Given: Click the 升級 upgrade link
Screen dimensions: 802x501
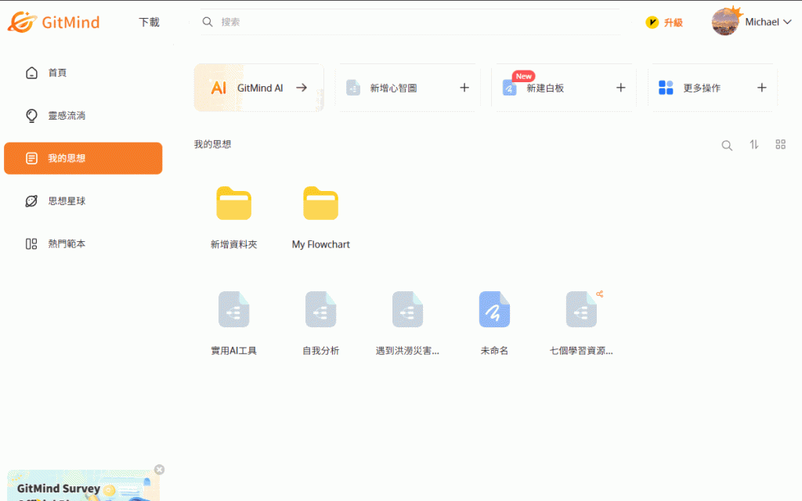Looking at the screenshot, I should (x=664, y=23).
